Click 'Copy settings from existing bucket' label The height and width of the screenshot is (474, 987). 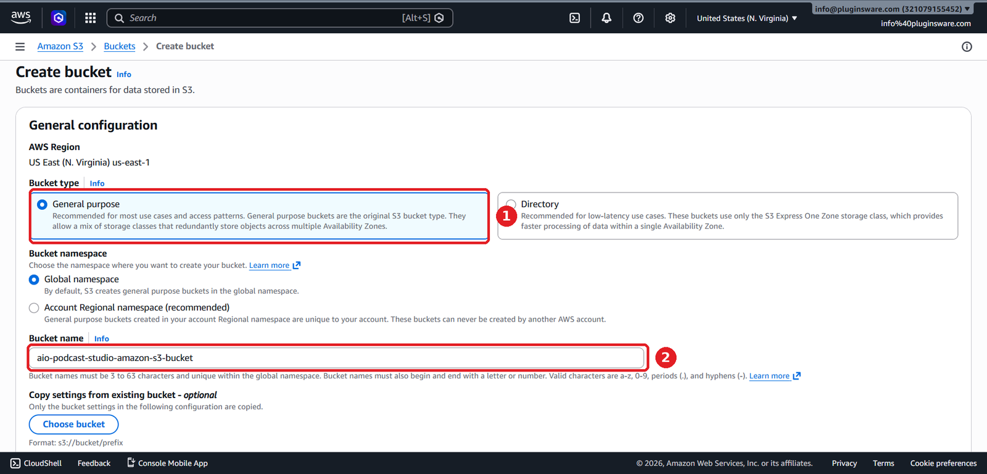[123, 395]
